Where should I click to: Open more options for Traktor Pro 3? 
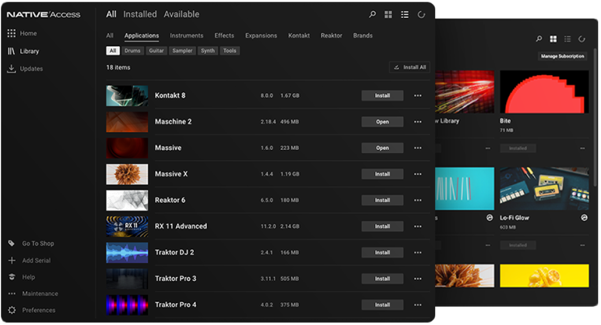point(418,279)
